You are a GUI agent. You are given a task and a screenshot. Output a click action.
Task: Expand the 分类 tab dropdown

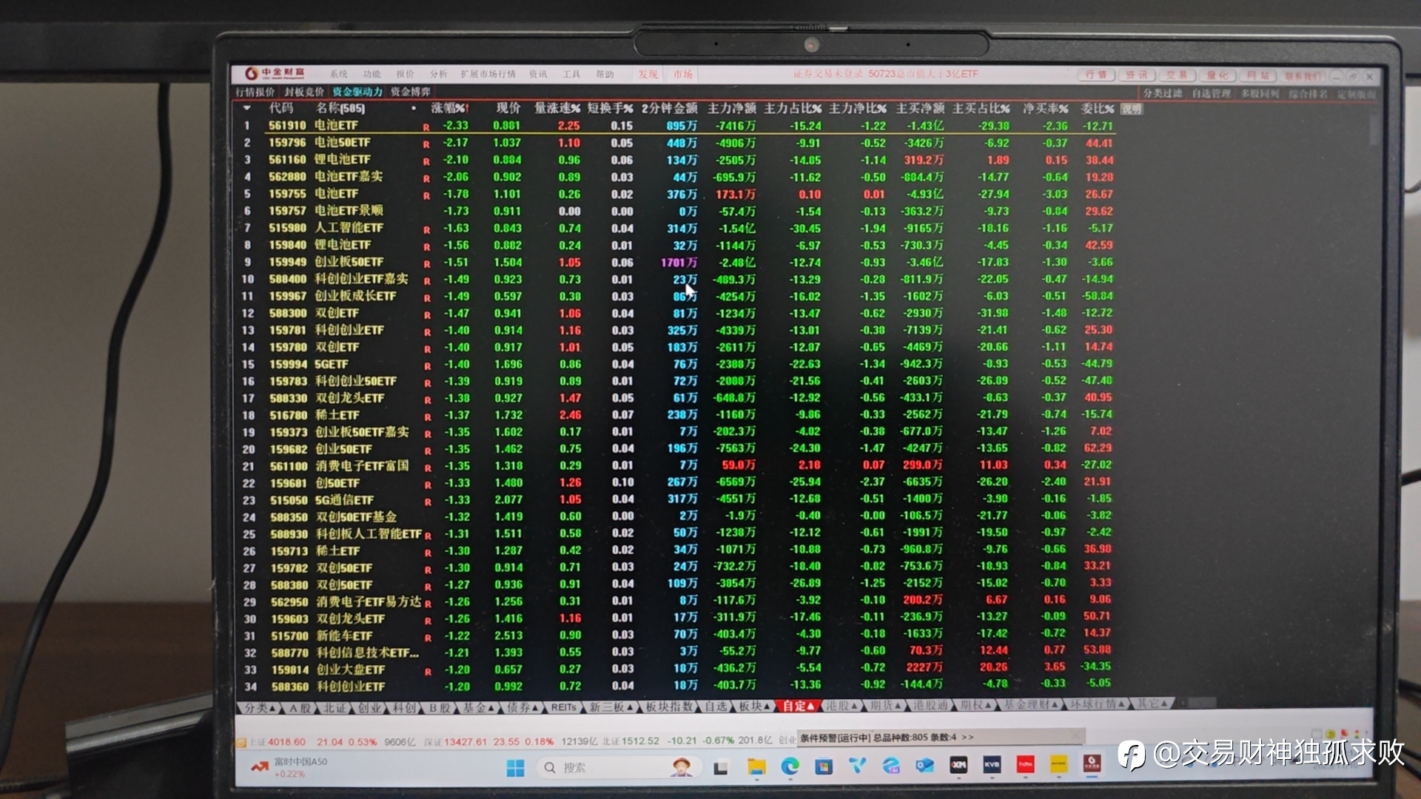click(x=261, y=707)
